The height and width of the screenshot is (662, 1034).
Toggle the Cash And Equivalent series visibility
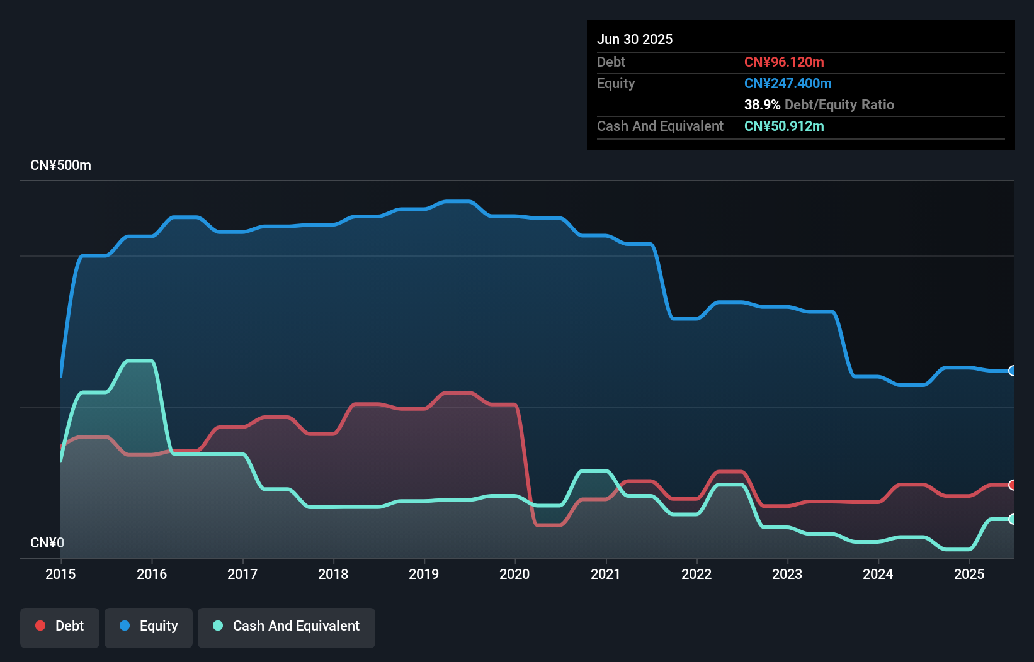click(287, 626)
